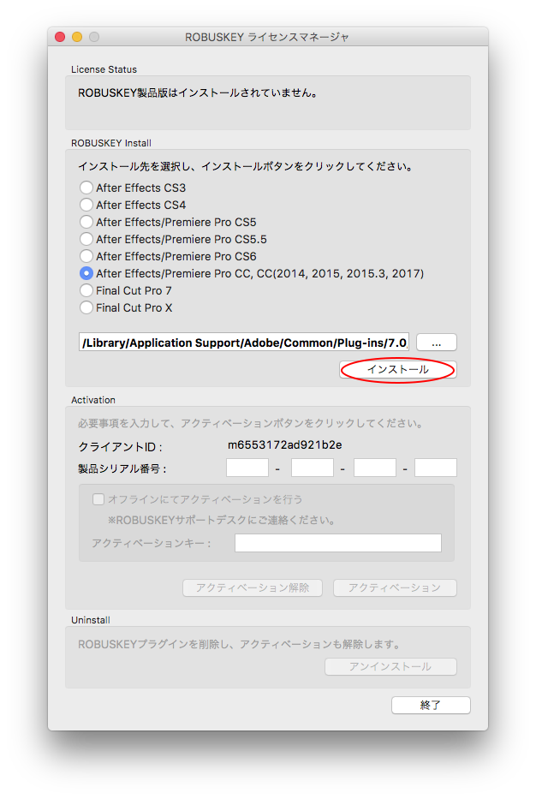Click the ROBUSKEYサポートデスク note text

click(x=222, y=521)
